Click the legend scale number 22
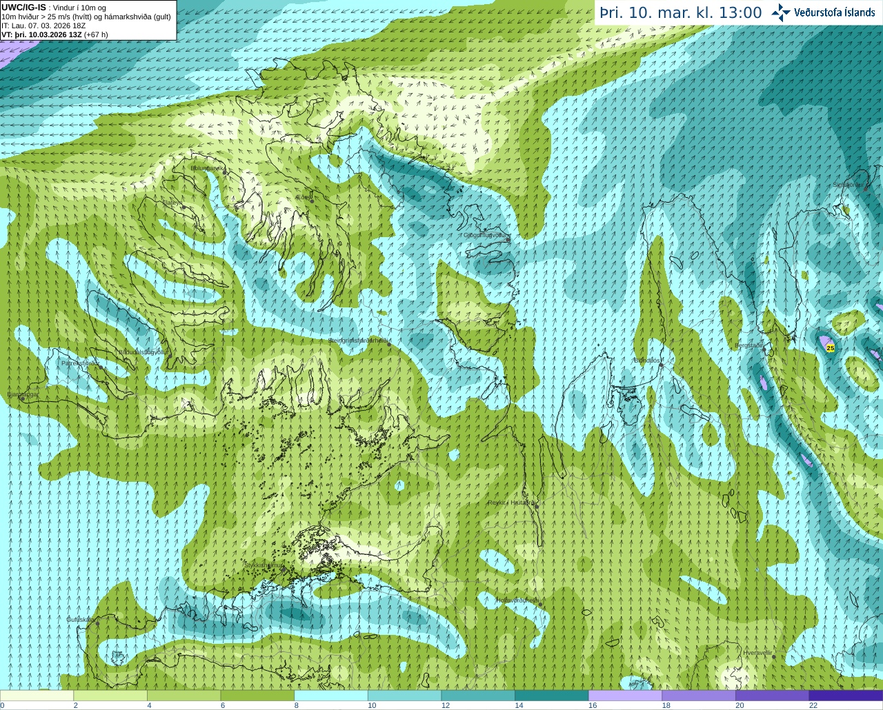 [813, 705]
